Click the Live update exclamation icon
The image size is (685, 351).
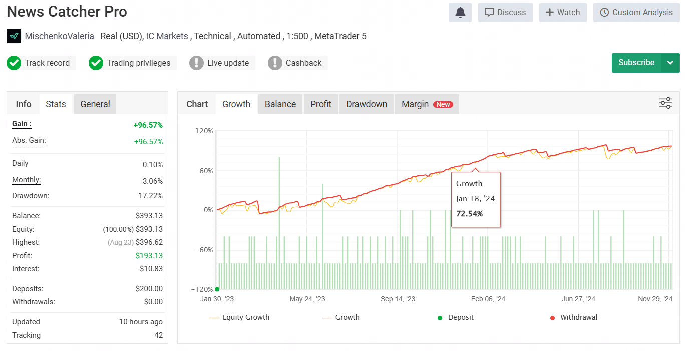click(197, 63)
